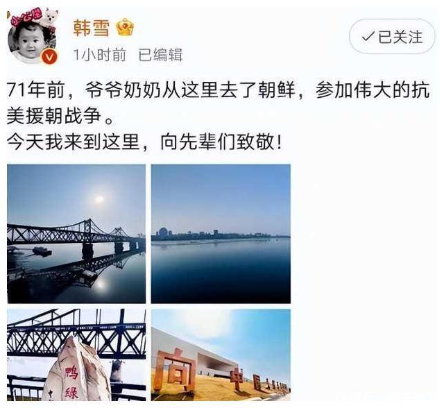
Task: Open 韩雪's profile avatar photo
Action: 33,37
